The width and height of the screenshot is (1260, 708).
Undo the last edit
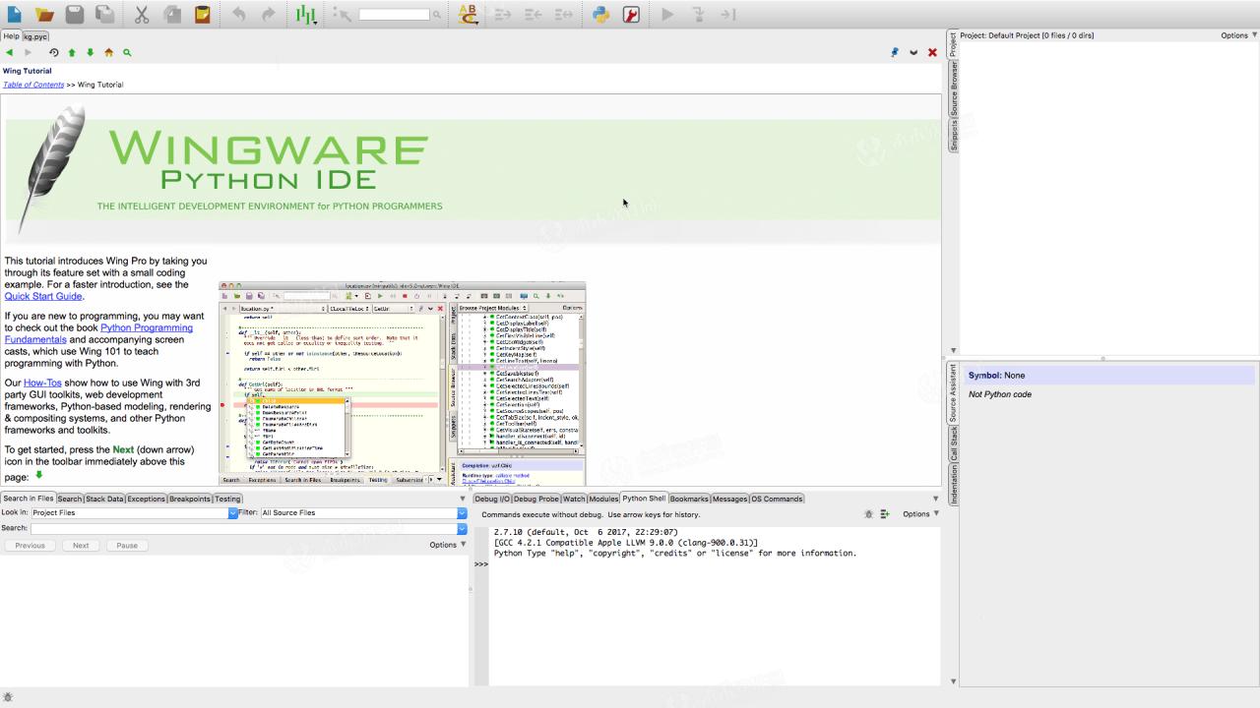click(x=238, y=15)
